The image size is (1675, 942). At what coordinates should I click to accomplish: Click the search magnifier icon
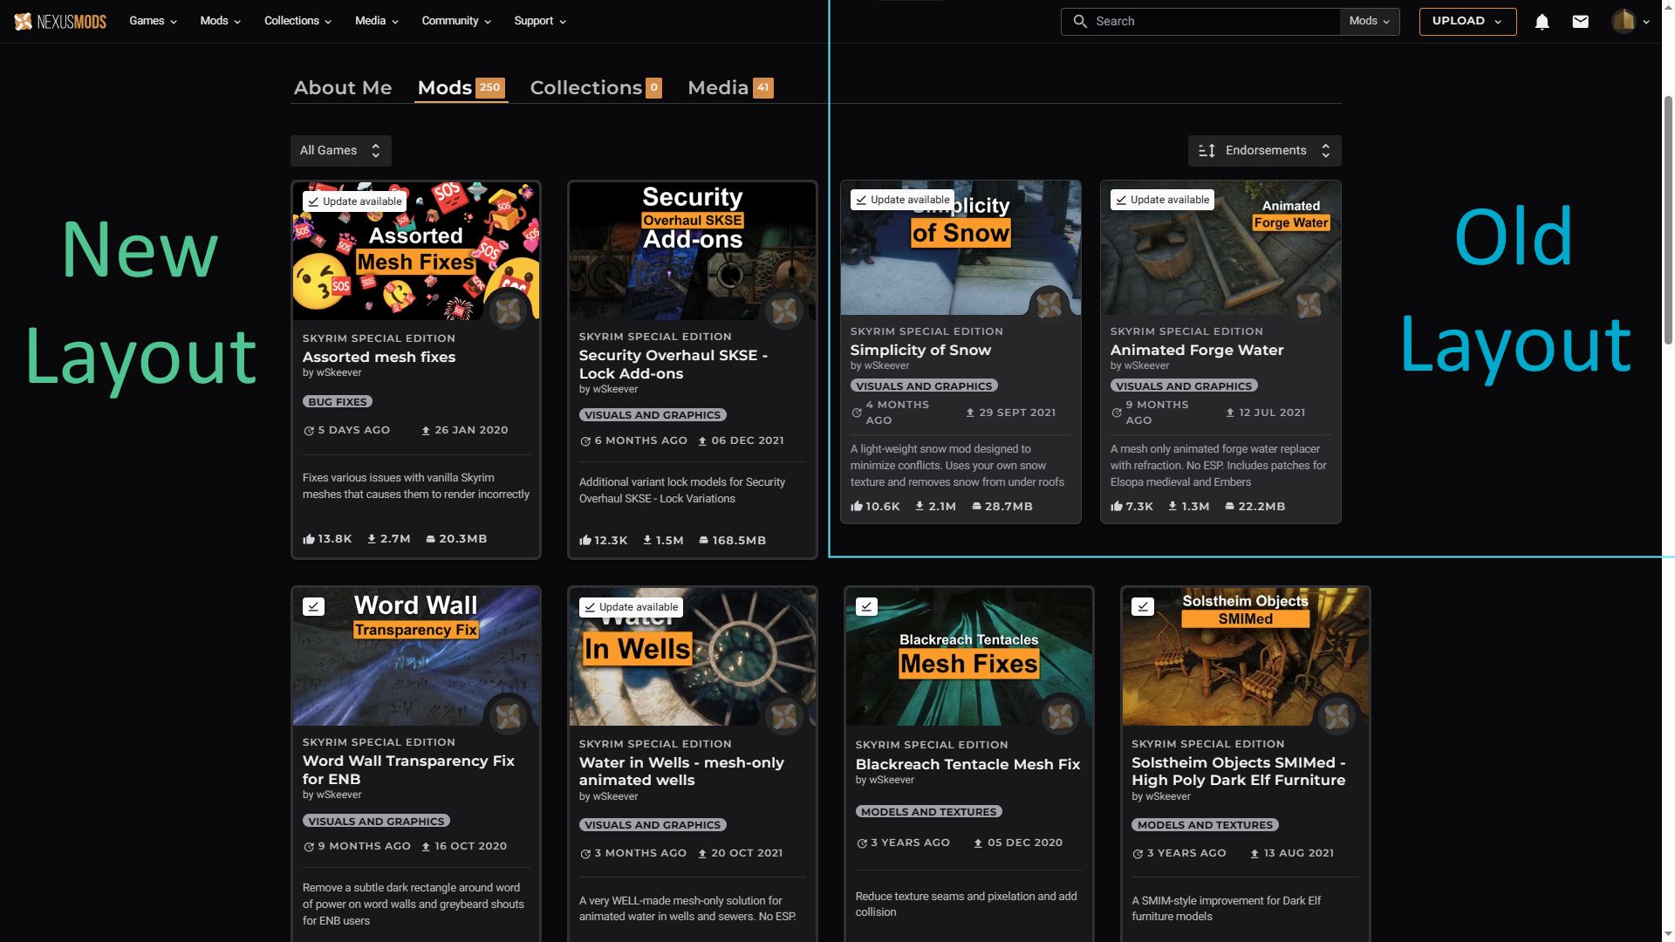pos(1080,21)
